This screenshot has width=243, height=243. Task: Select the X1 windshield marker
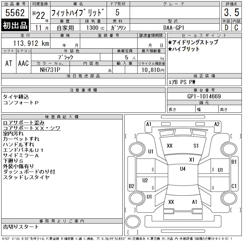click(192, 160)
